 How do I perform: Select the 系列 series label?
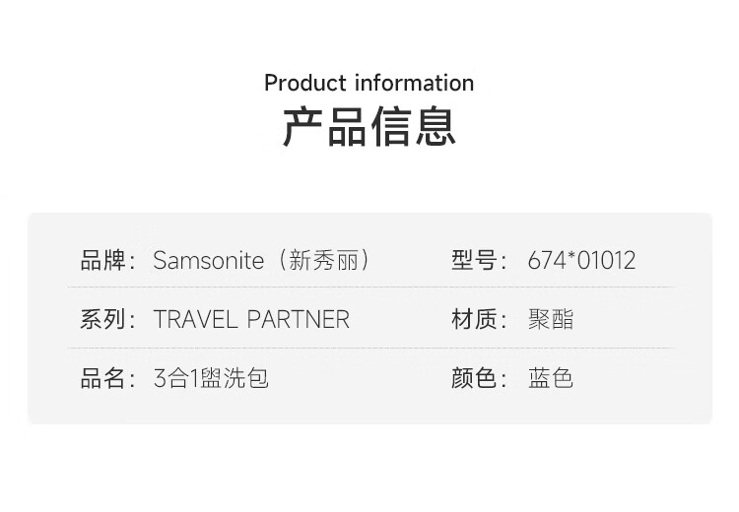click(102, 319)
